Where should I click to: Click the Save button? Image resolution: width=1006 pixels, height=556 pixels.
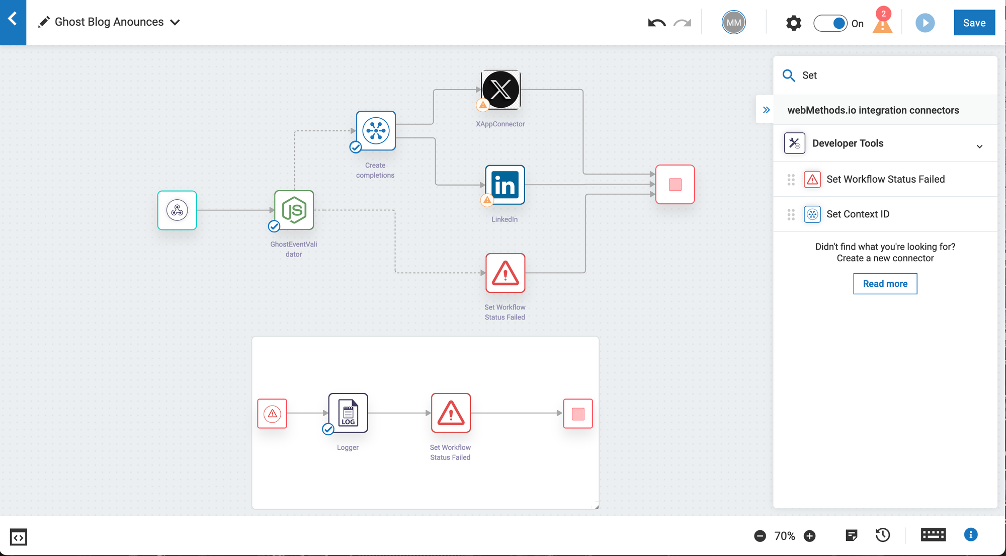pos(974,23)
